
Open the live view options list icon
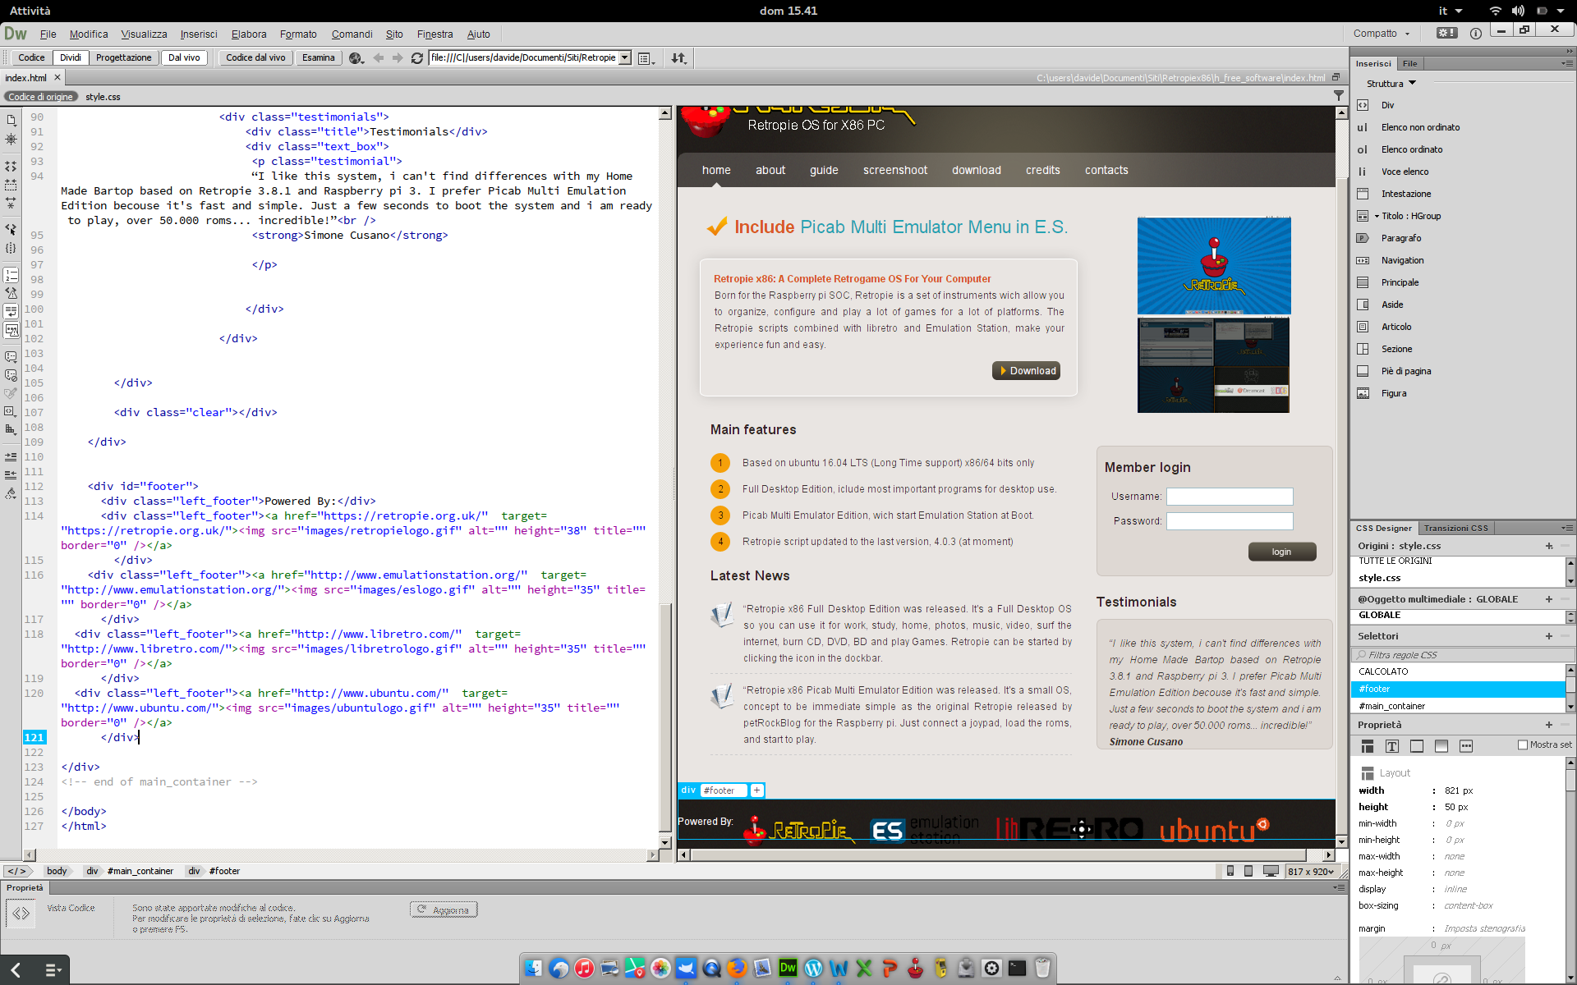(646, 58)
